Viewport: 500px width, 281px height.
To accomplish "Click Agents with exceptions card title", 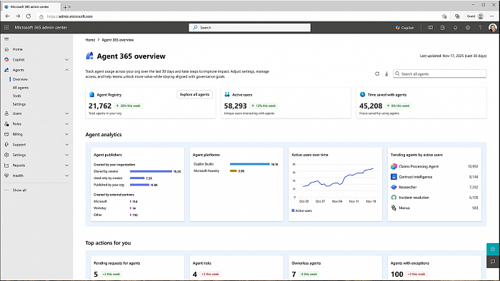I will tap(410, 263).
